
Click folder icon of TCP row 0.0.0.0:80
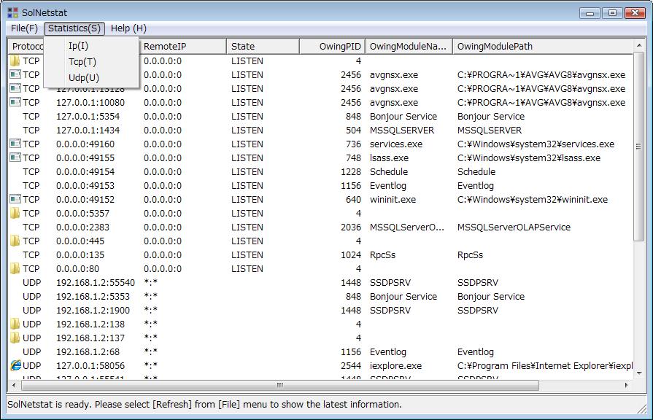point(15,268)
